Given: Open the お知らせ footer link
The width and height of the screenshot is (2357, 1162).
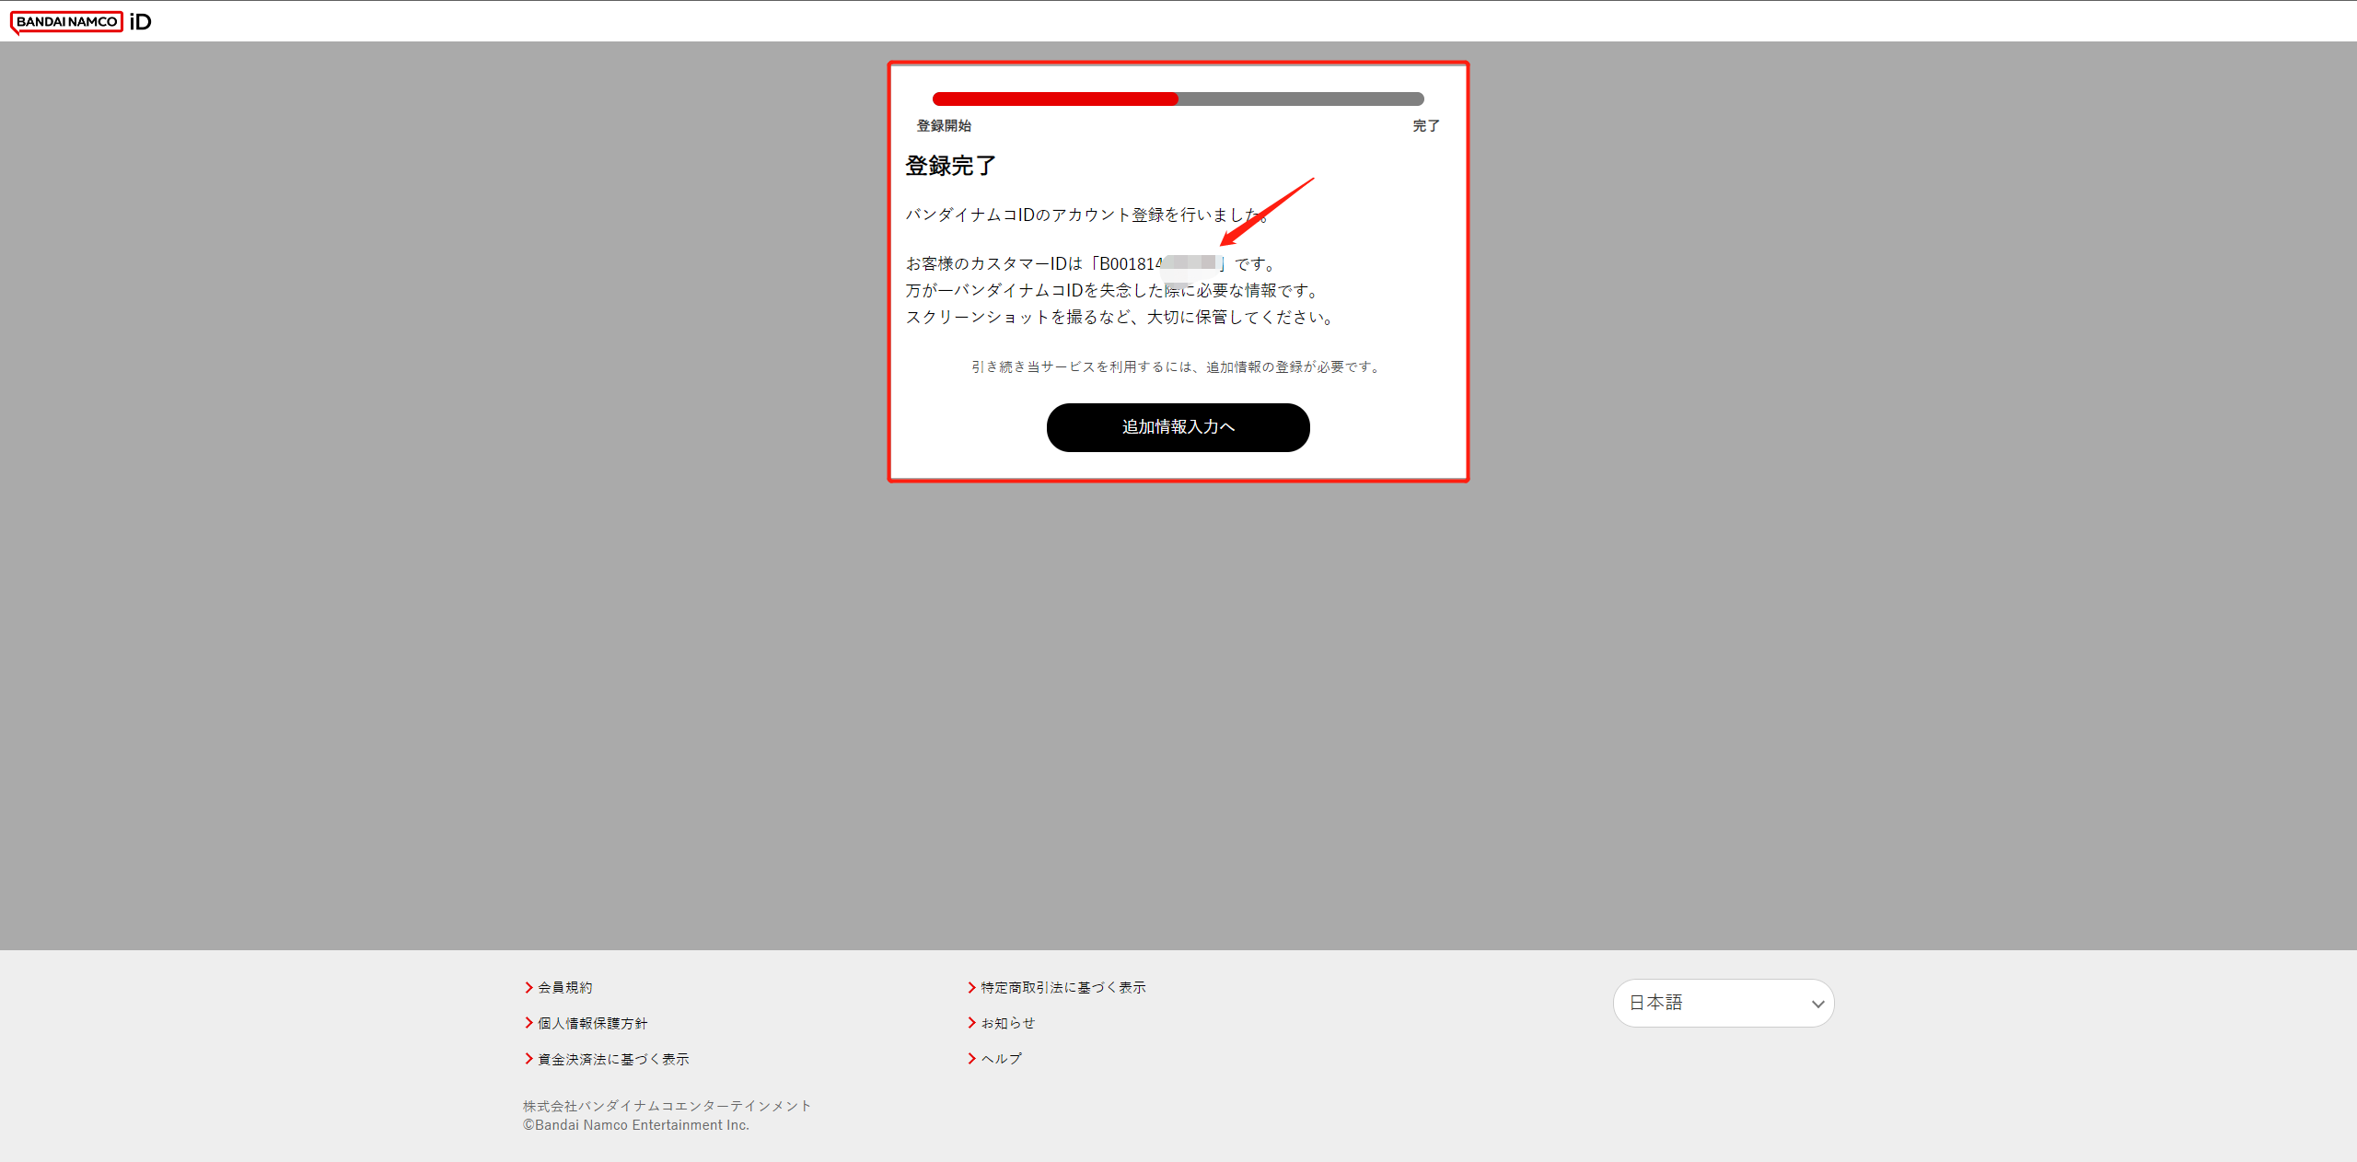Looking at the screenshot, I should 1007,1023.
